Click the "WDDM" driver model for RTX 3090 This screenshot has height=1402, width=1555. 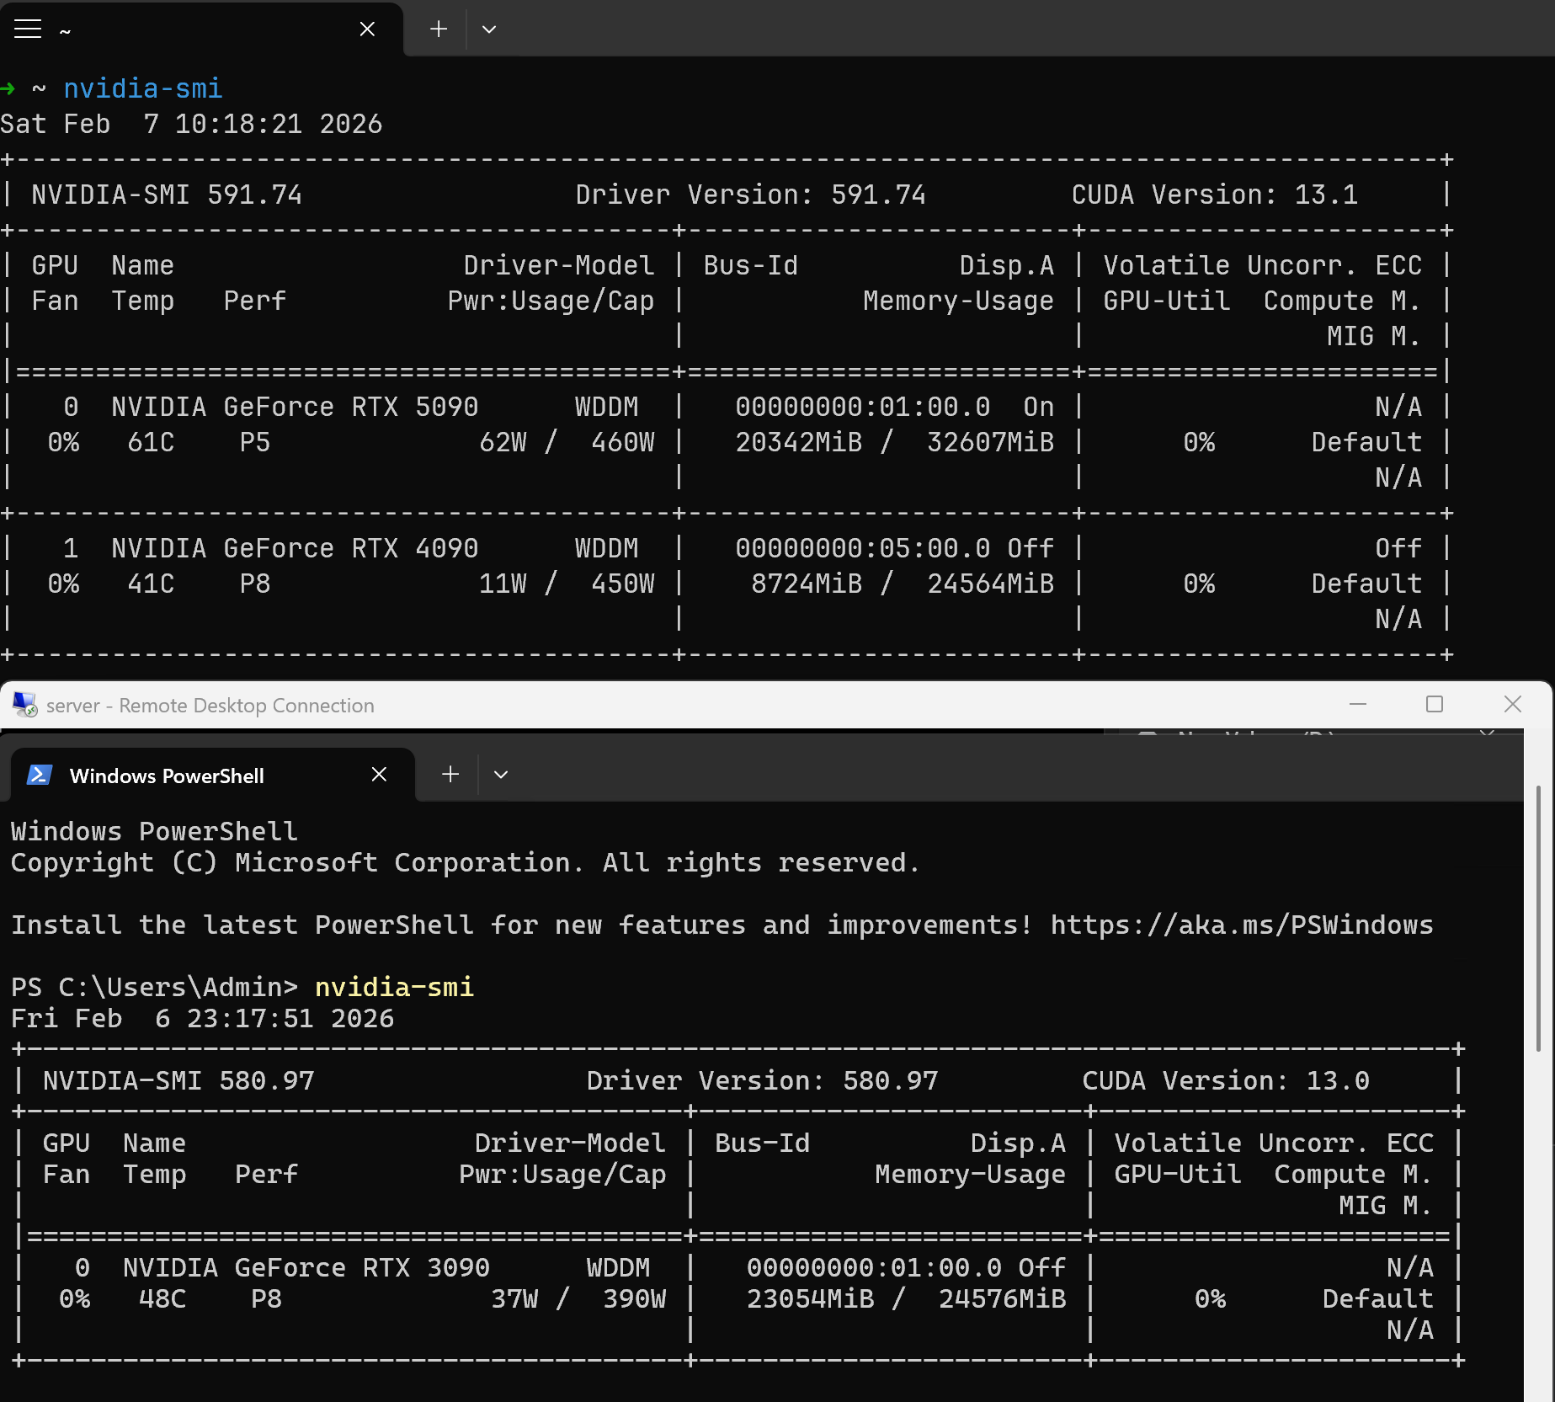click(x=619, y=1268)
